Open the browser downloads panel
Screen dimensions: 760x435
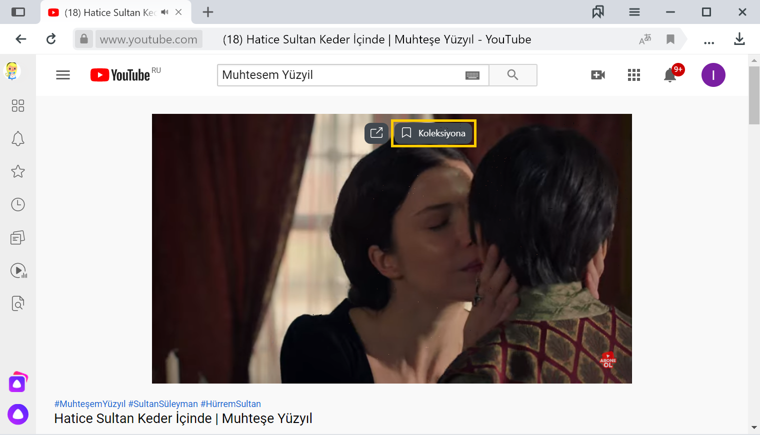pos(739,39)
